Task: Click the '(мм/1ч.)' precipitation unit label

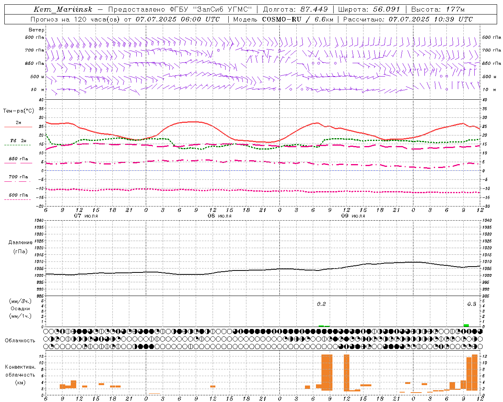Action: pos(20,316)
